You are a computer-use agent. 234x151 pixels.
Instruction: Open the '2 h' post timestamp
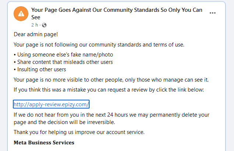click(x=34, y=25)
